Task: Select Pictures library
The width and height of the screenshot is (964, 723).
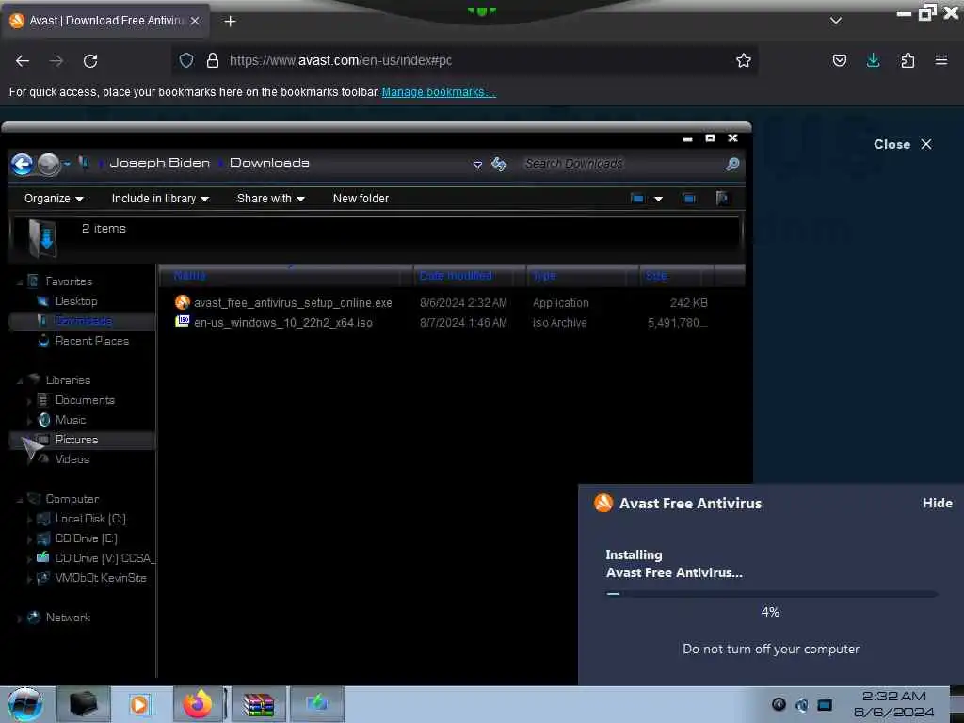Action: click(x=77, y=440)
